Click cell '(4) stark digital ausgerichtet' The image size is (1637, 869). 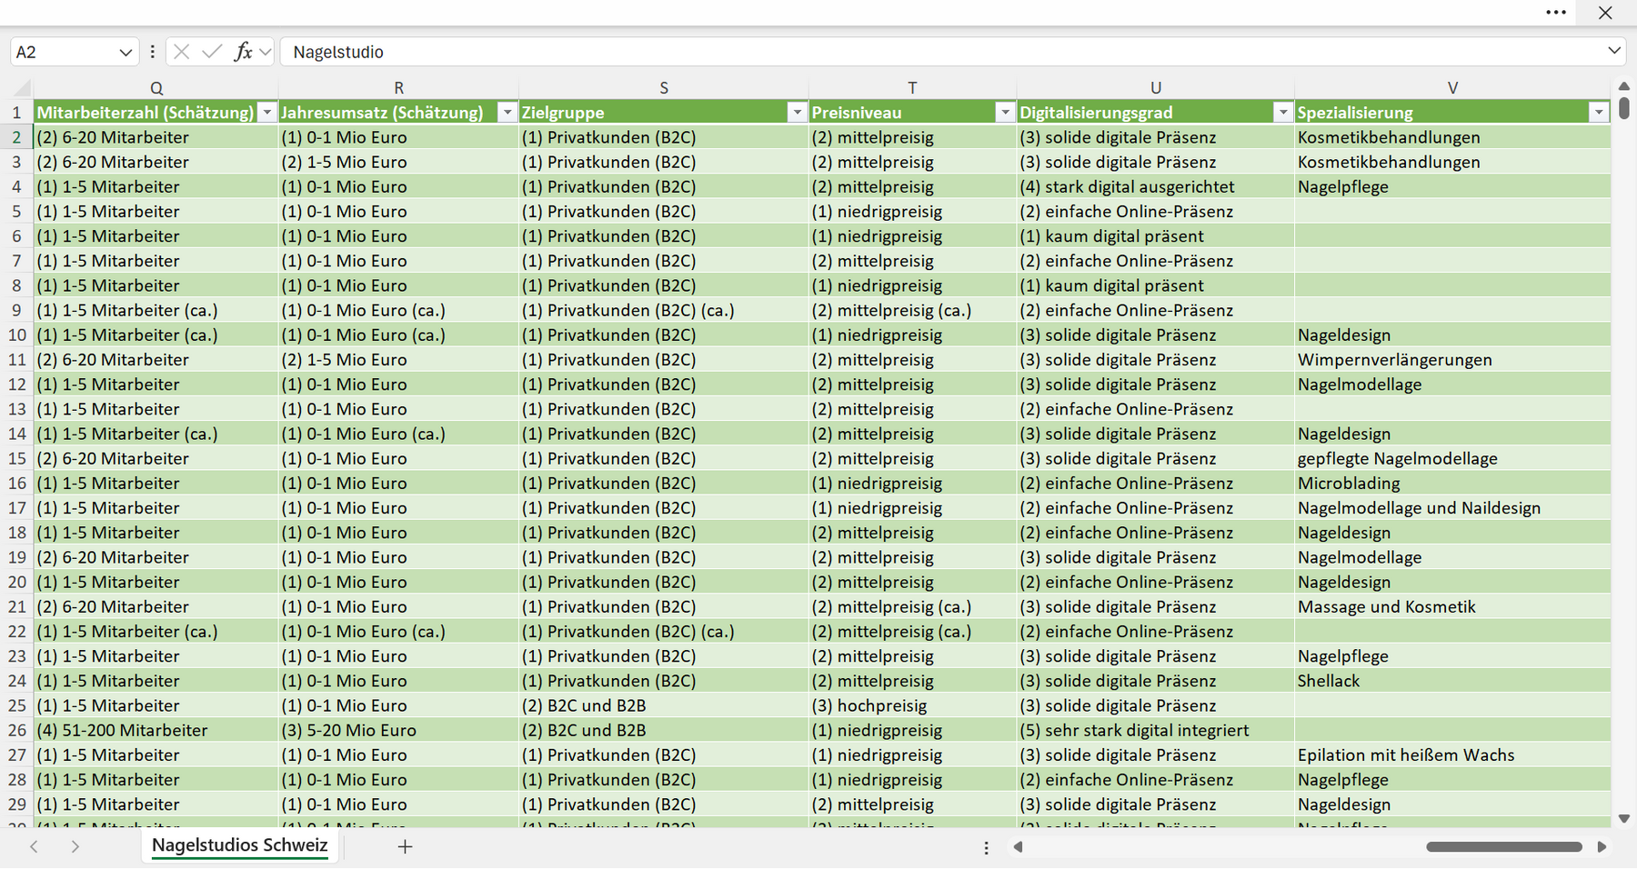[x=1156, y=186]
